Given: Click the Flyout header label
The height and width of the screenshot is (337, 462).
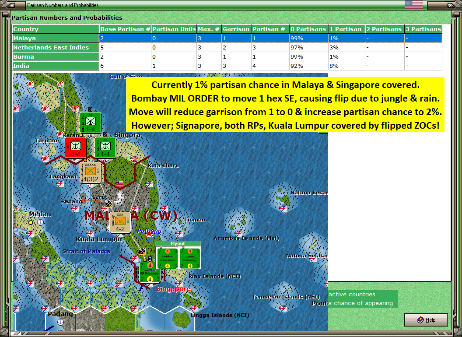Looking at the screenshot, I should tap(178, 243).
